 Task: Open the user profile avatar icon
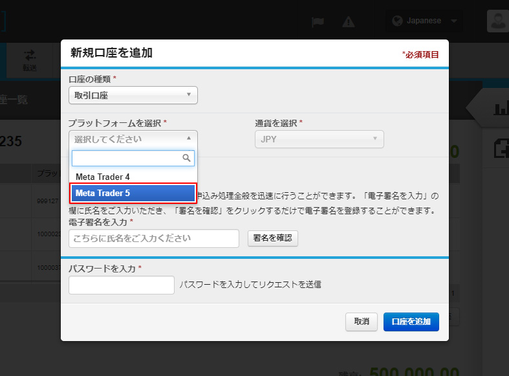[x=497, y=21]
